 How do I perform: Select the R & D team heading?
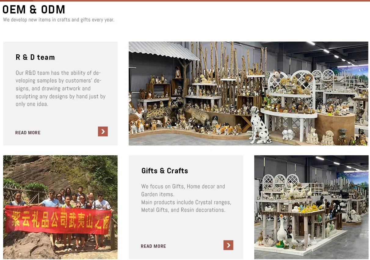(35, 57)
